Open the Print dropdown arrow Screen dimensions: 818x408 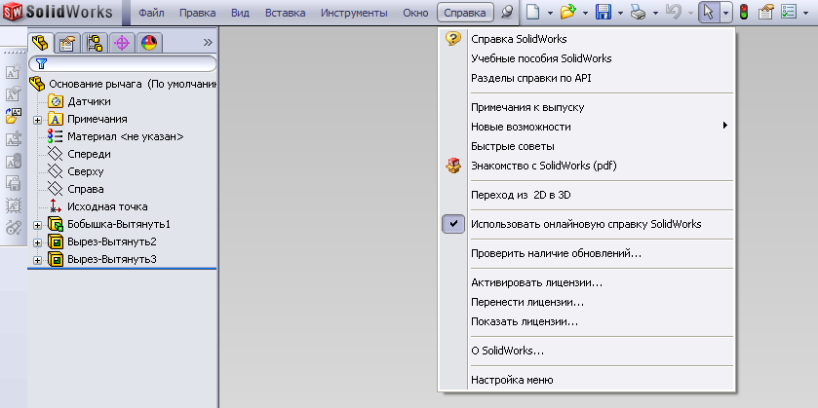click(656, 13)
